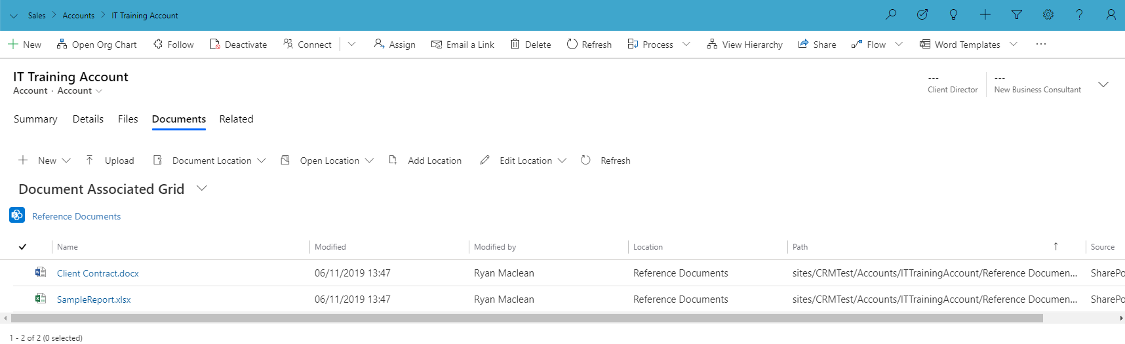Open the Open Location dropdown

point(327,161)
